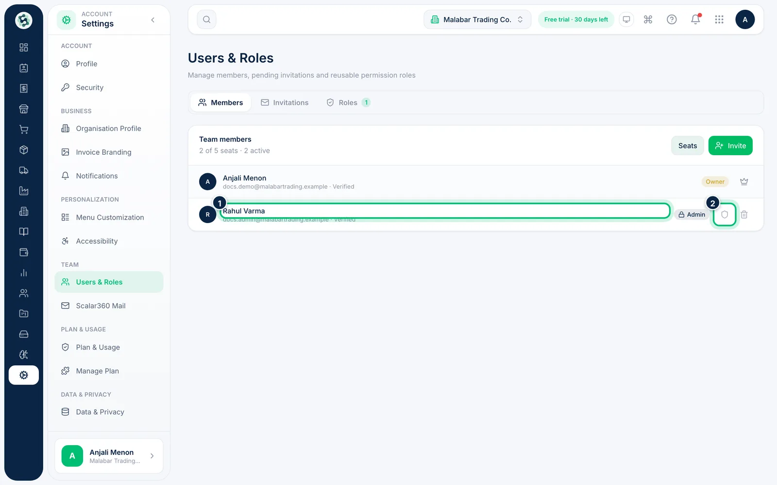This screenshot has height=485, width=777.
Task: Go to Manage Plan
Action: (x=109, y=371)
